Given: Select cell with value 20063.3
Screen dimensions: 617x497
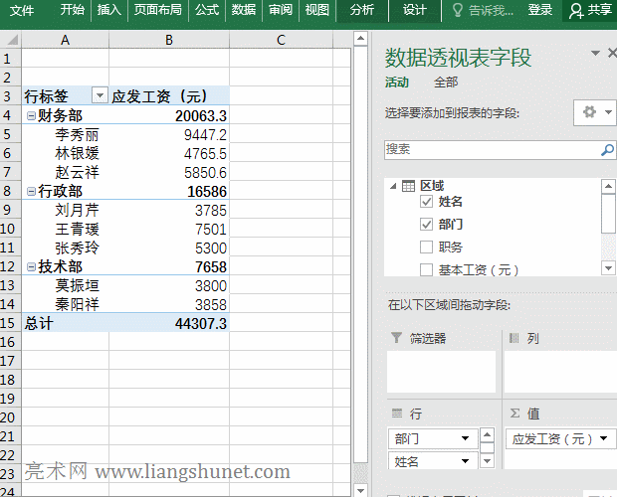Looking at the screenshot, I should click(x=169, y=115).
